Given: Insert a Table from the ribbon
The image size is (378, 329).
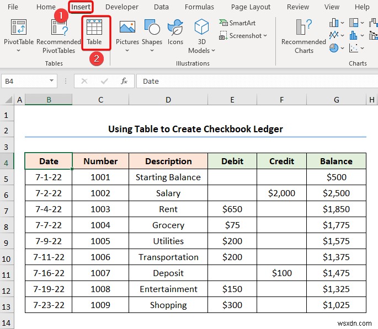Looking at the screenshot, I should coord(94,32).
